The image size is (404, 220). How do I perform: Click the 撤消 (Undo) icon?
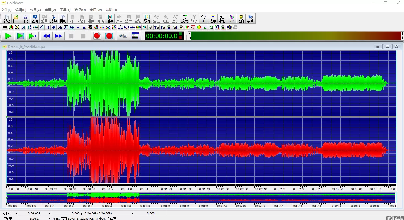[x=35, y=18]
